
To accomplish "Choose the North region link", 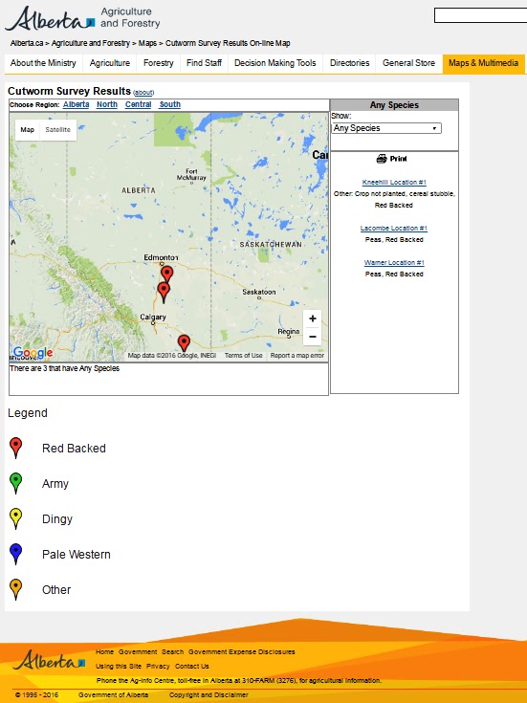I will pyautogui.click(x=107, y=104).
